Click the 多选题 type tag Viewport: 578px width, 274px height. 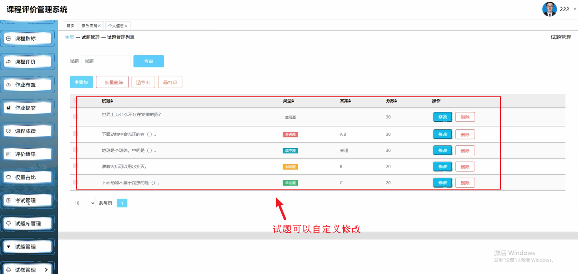pyautogui.click(x=290, y=135)
